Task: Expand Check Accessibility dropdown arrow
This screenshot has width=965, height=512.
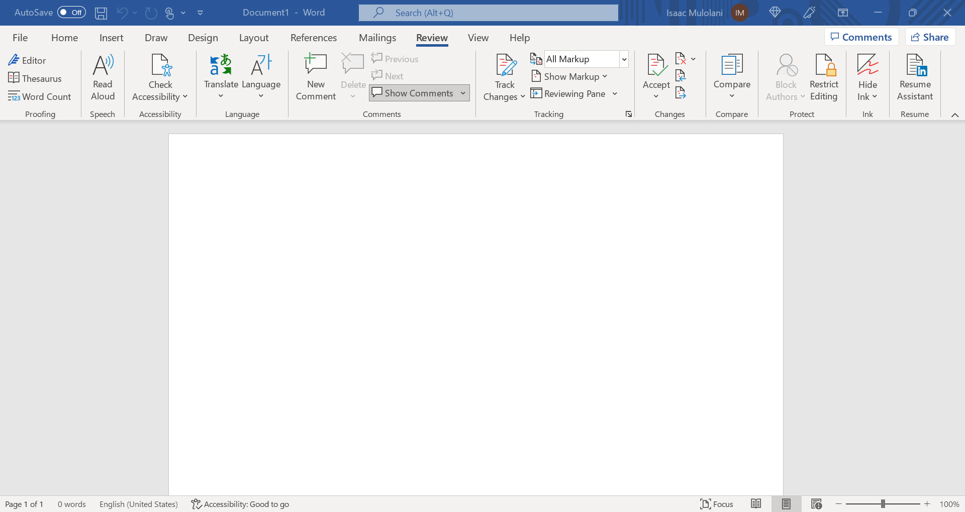Action: 185,97
